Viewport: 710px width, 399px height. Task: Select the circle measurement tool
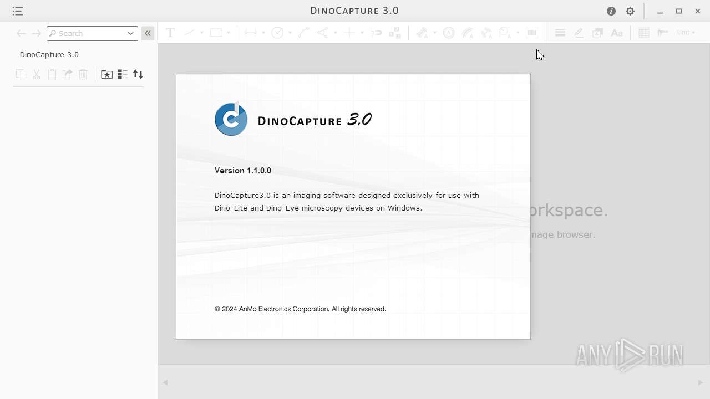(277, 33)
